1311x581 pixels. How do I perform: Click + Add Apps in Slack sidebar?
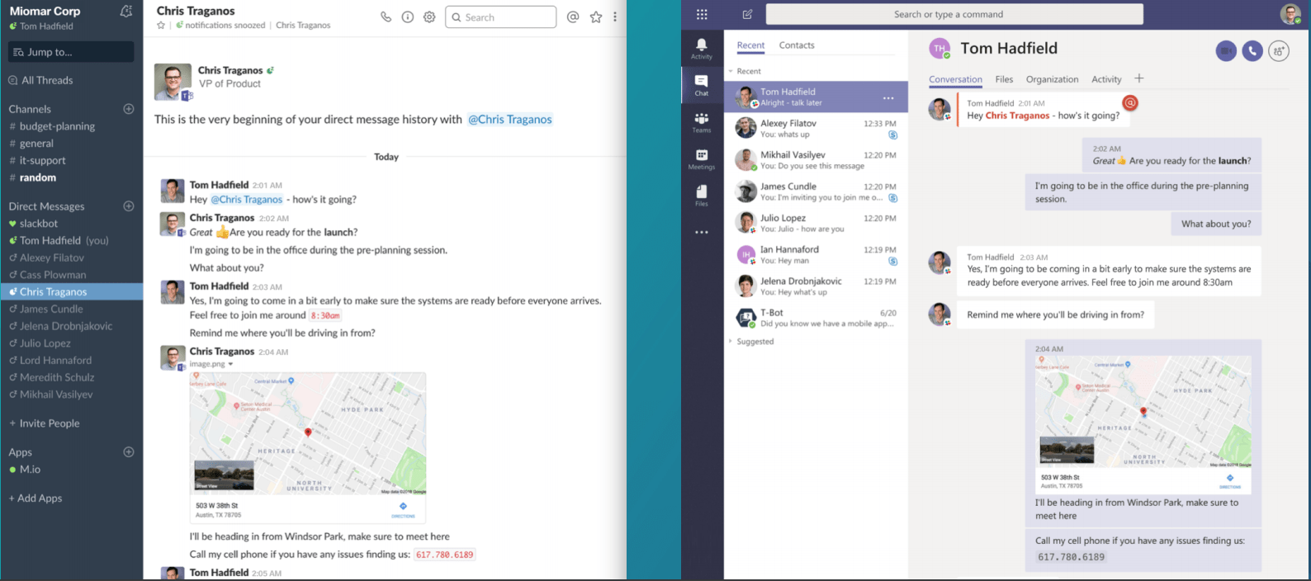(x=35, y=498)
